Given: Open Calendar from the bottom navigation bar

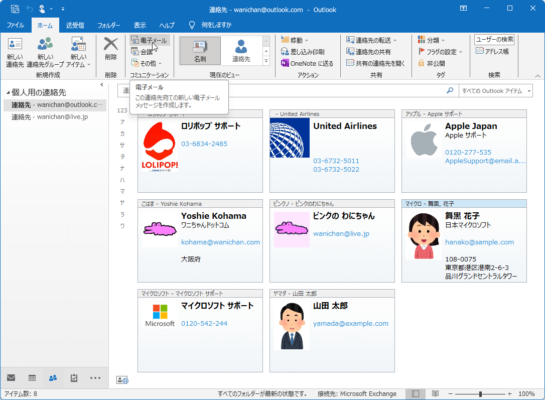Looking at the screenshot, I should [x=32, y=377].
